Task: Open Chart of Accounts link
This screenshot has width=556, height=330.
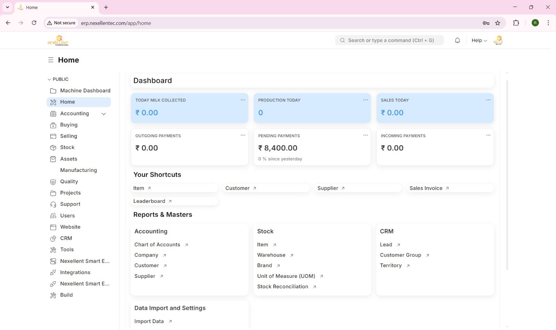Action: [x=157, y=245]
